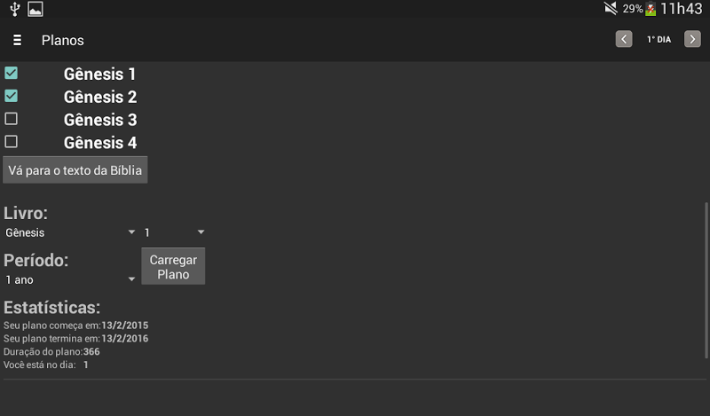The image size is (710, 416).
Task: Click Vá para o texto da Bíblia
Action: (75, 170)
